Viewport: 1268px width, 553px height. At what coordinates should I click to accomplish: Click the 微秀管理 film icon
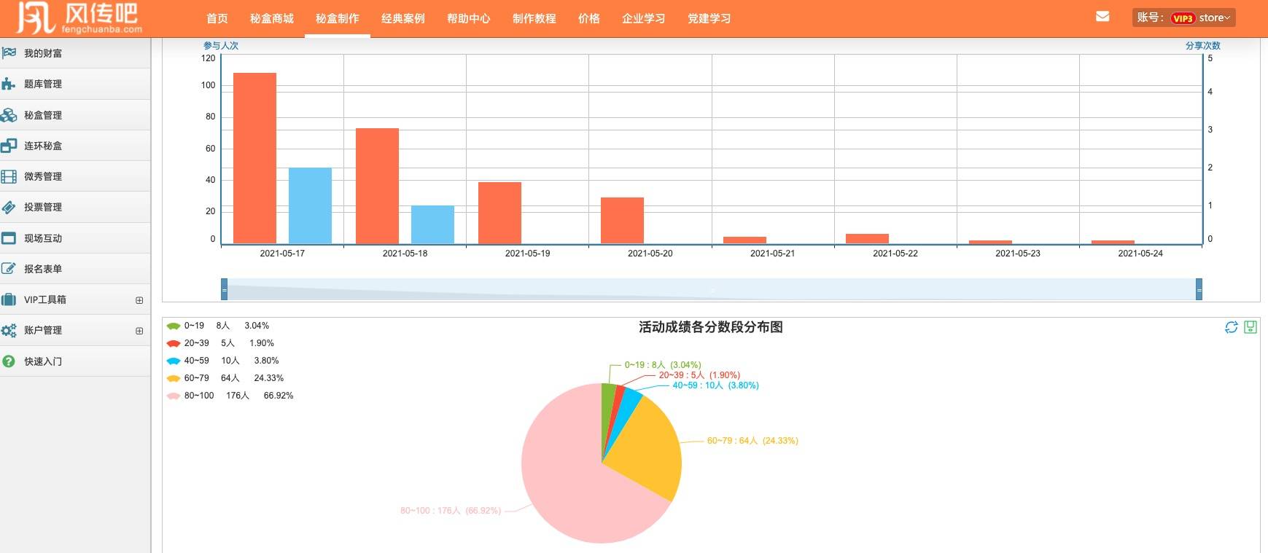click(9, 176)
